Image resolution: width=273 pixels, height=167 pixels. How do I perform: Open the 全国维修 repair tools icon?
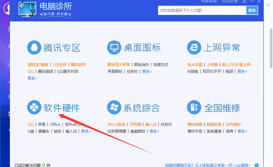pos(194,108)
